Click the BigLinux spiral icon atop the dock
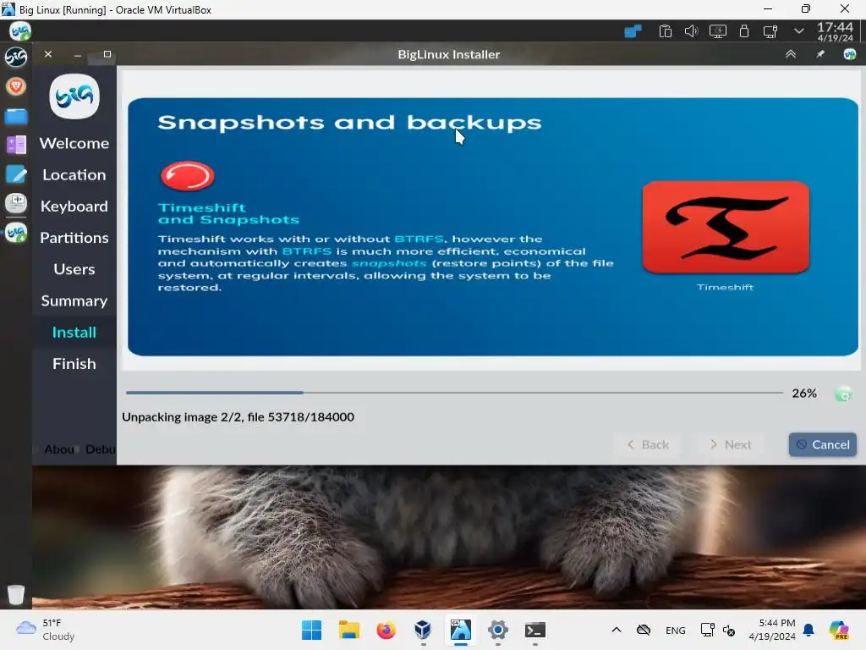This screenshot has width=866, height=650. tap(16, 57)
